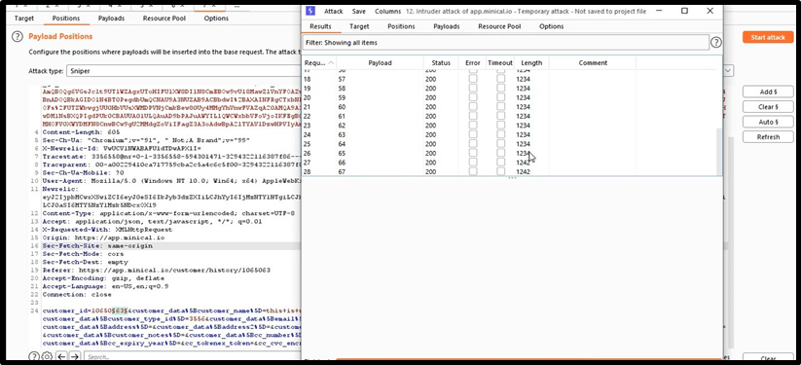801x365 pixels.
Task: Open Options tab in attack window
Action: pyautogui.click(x=551, y=26)
